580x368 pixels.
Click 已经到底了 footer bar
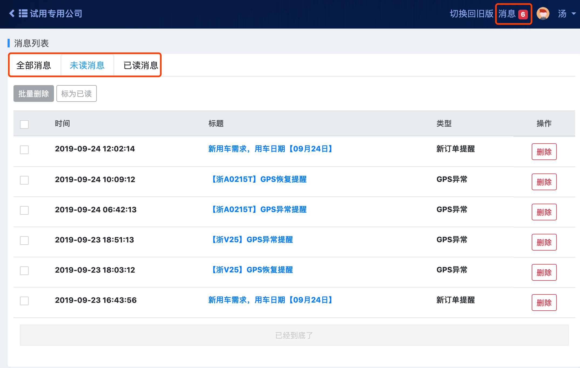point(294,335)
